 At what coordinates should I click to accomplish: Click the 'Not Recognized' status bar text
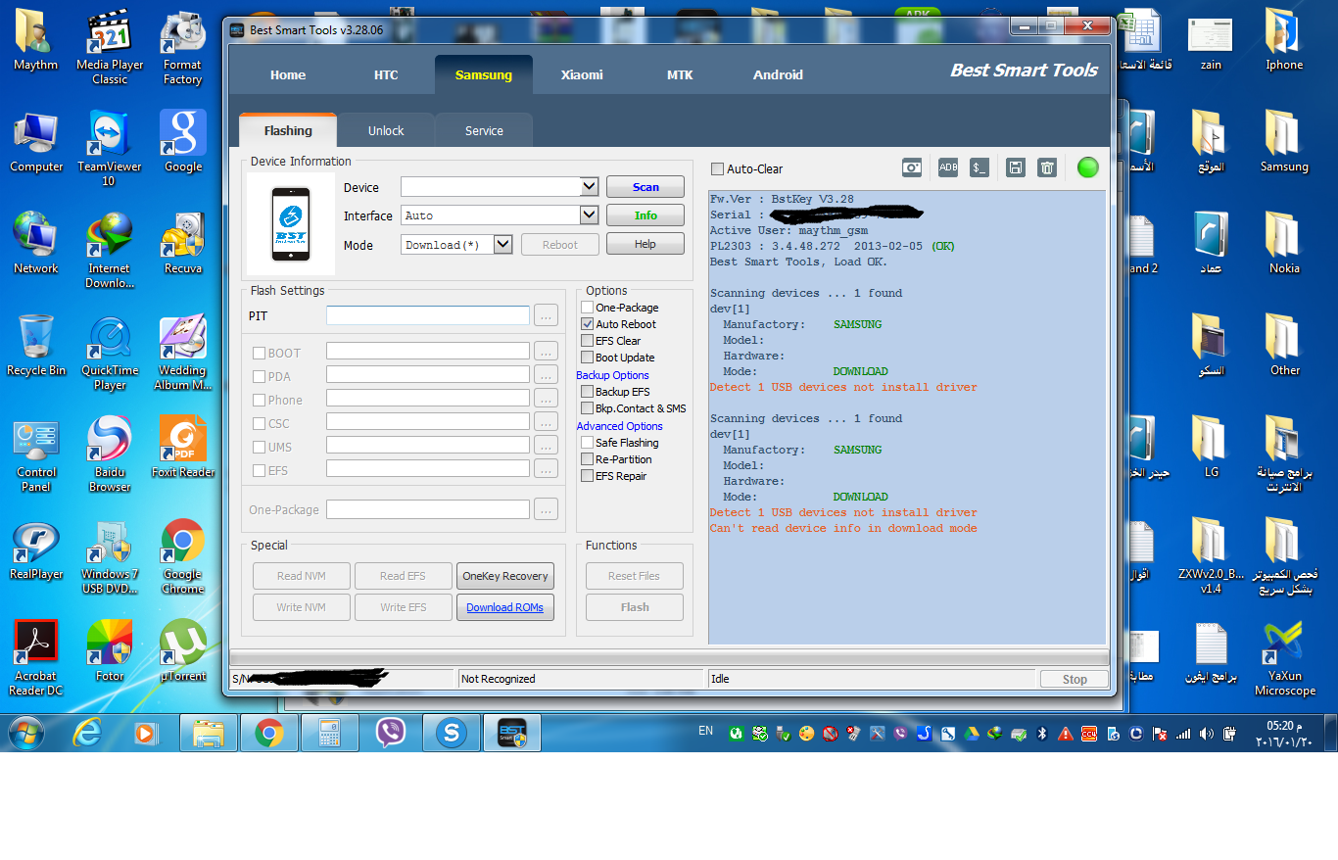499,679
